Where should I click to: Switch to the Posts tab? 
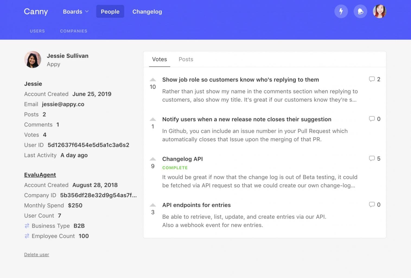(x=186, y=59)
